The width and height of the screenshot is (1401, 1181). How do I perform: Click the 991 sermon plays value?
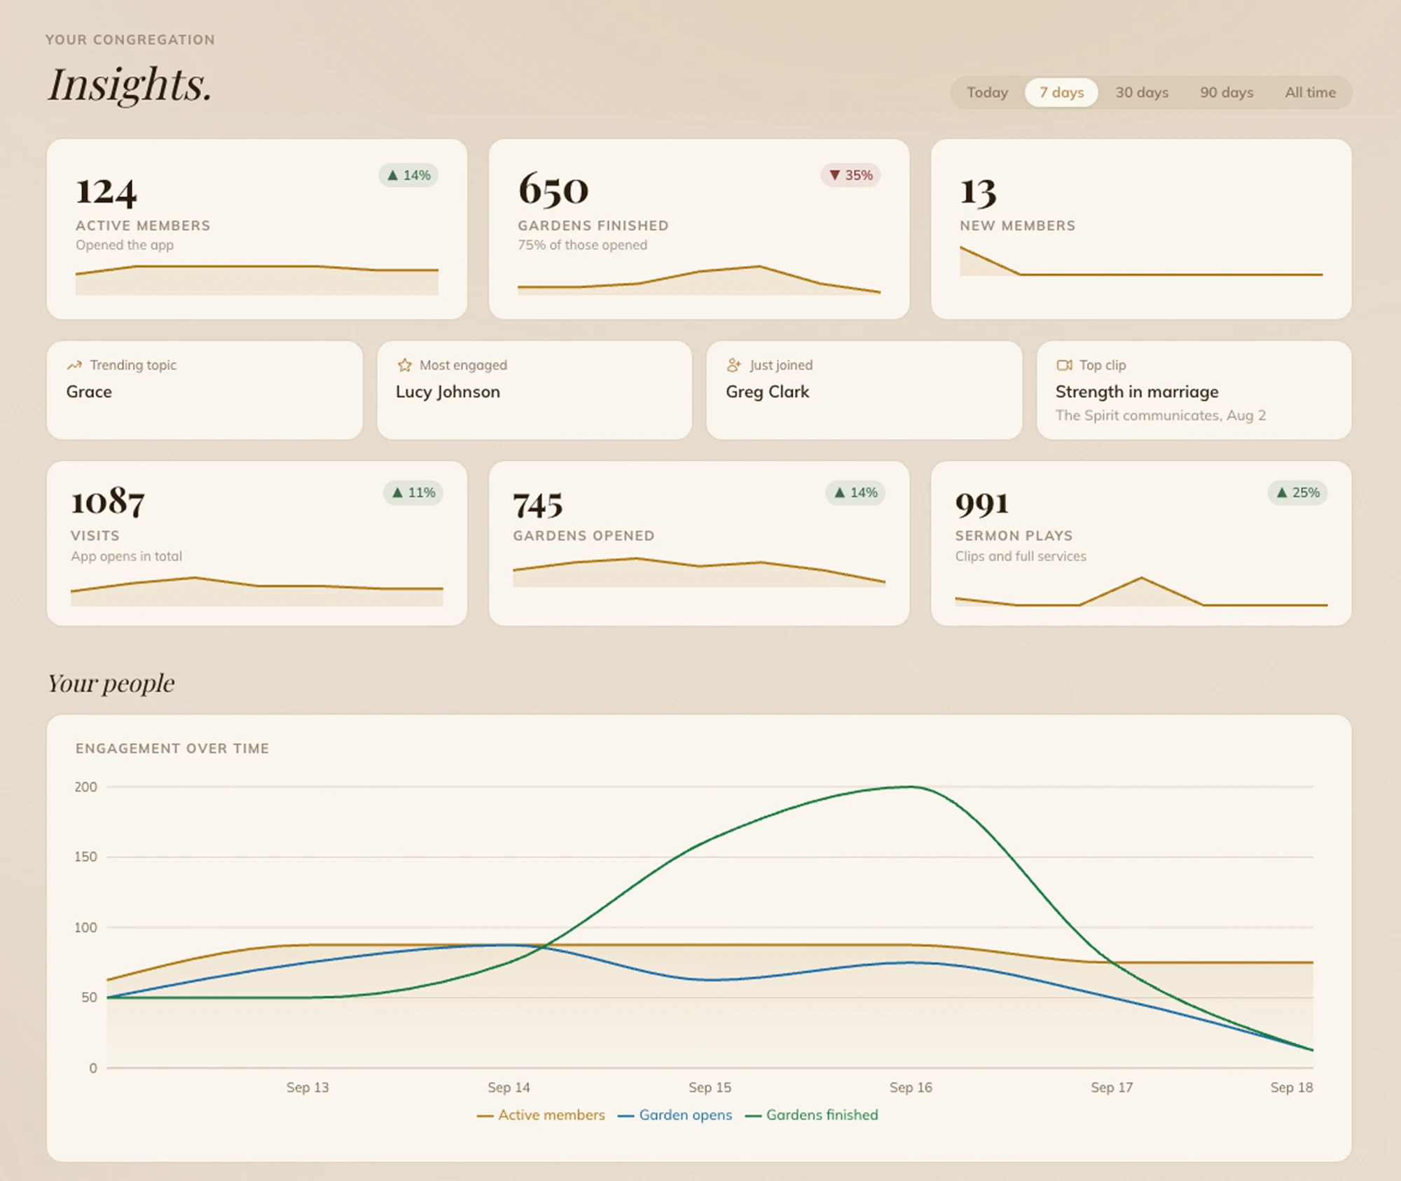[x=982, y=504]
